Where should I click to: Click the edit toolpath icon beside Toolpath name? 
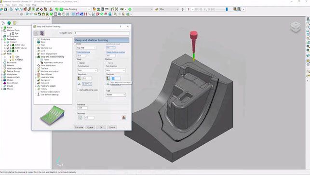point(42,33)
